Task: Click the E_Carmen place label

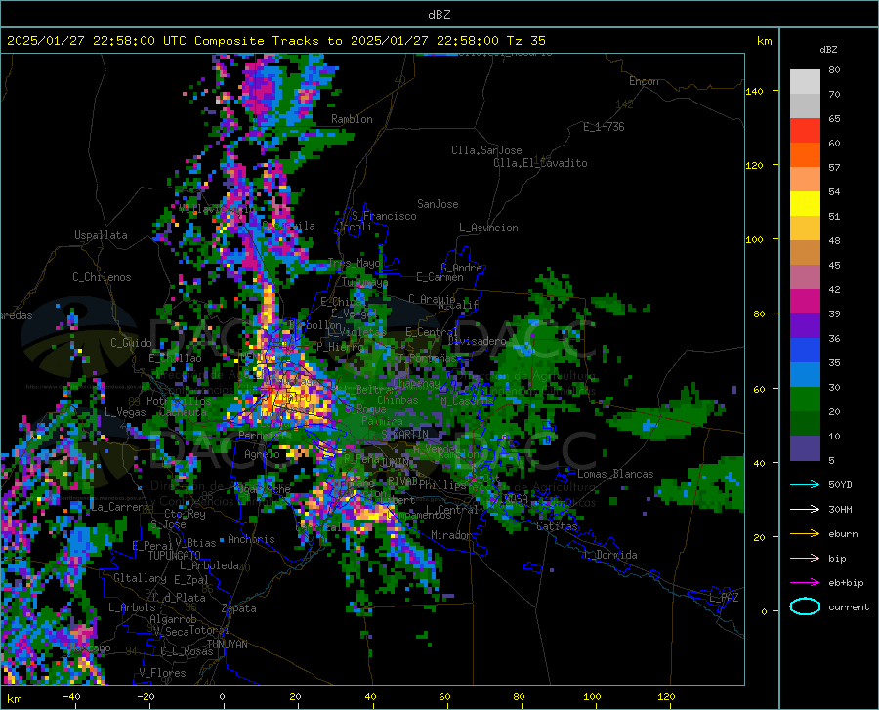Action: pyautogui.click(x=439, y=277)
